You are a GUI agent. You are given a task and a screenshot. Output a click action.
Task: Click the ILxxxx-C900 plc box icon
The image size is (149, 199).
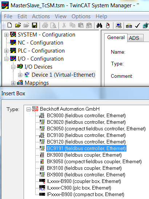pos(42,188)
